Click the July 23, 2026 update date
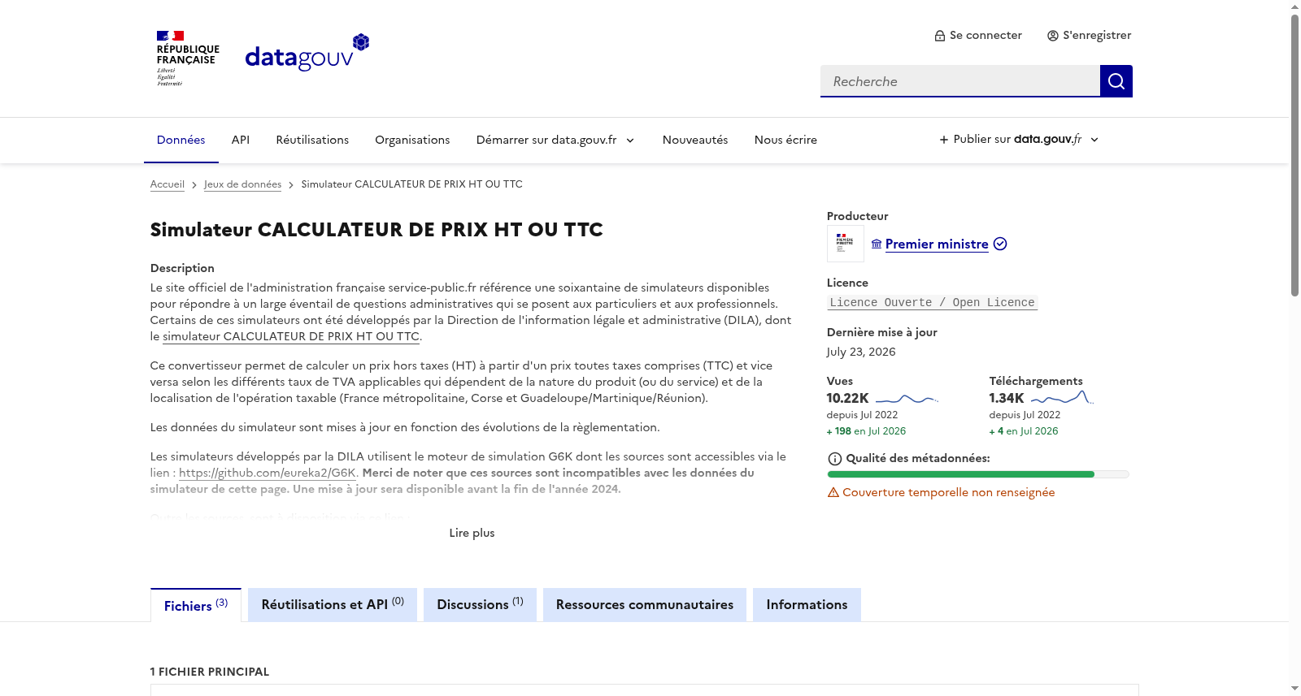Screen dimensions: 1301x696 click(861, 352)
